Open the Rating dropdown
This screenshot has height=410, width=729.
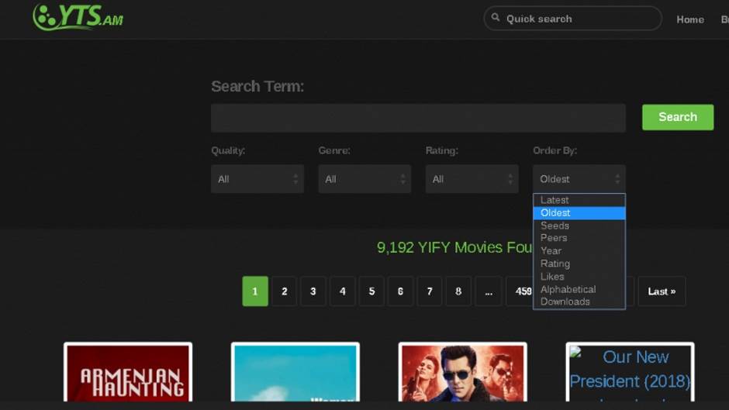tap(472, 179)
